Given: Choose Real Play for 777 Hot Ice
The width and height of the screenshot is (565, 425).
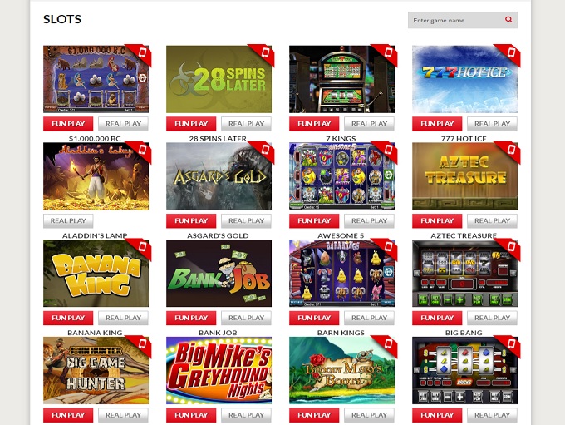Looking at the screenshot, I should click(x=492, y=124).
